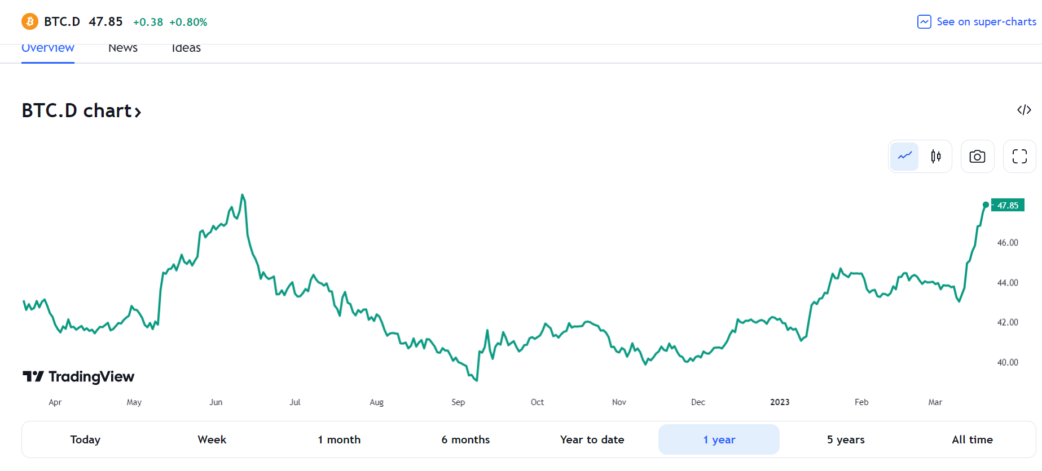Select the Week time range
The image size is (1042, 471).
(x=212, y=439)
